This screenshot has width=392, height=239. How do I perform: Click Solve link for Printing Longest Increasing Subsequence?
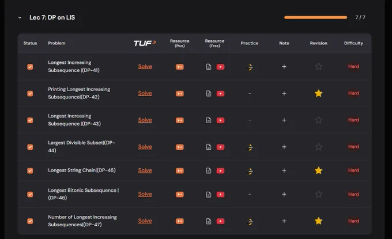coord(145,93)
